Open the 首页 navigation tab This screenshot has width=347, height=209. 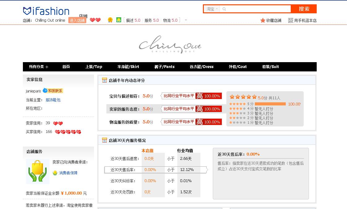click(x=66, y=66)
